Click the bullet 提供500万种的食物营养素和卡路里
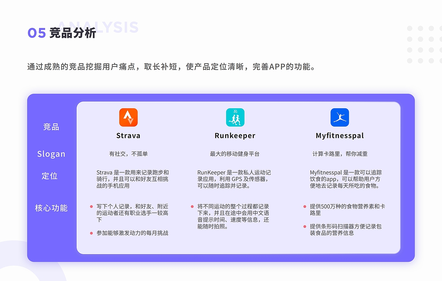 click(347, 210)
